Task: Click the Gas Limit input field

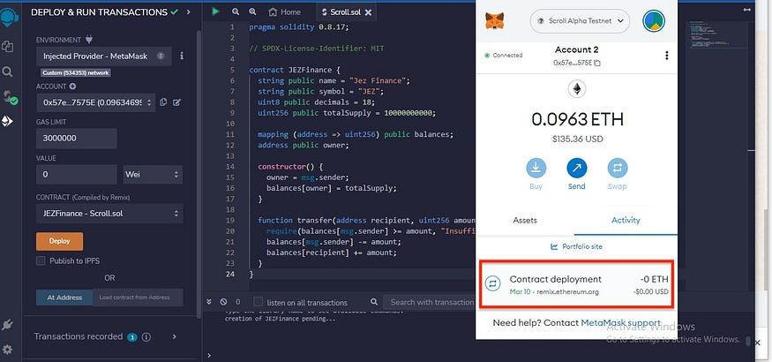Action: [x=76, y=139]
